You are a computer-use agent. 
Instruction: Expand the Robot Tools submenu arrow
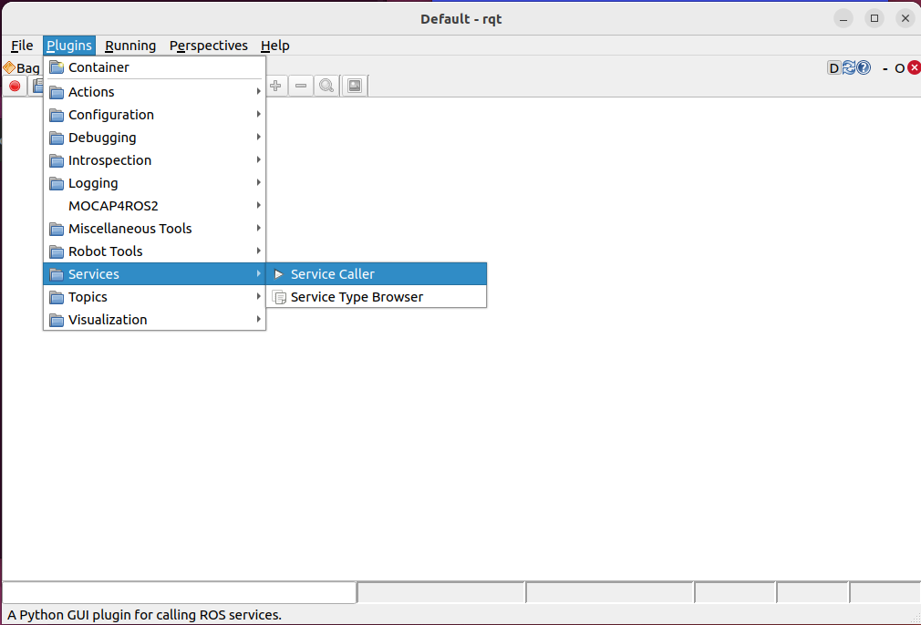[258, 251]
